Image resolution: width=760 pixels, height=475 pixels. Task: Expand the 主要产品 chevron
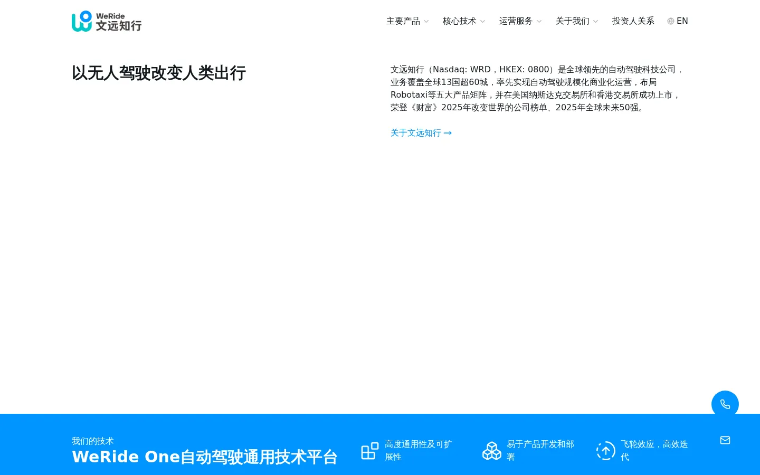pos(426,22)
